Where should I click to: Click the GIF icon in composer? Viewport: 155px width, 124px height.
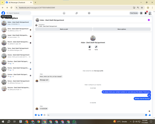pyautogui.click(x=44, y=115)
